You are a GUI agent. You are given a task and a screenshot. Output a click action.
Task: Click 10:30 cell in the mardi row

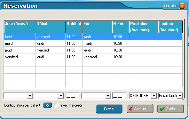click(121, 44)
